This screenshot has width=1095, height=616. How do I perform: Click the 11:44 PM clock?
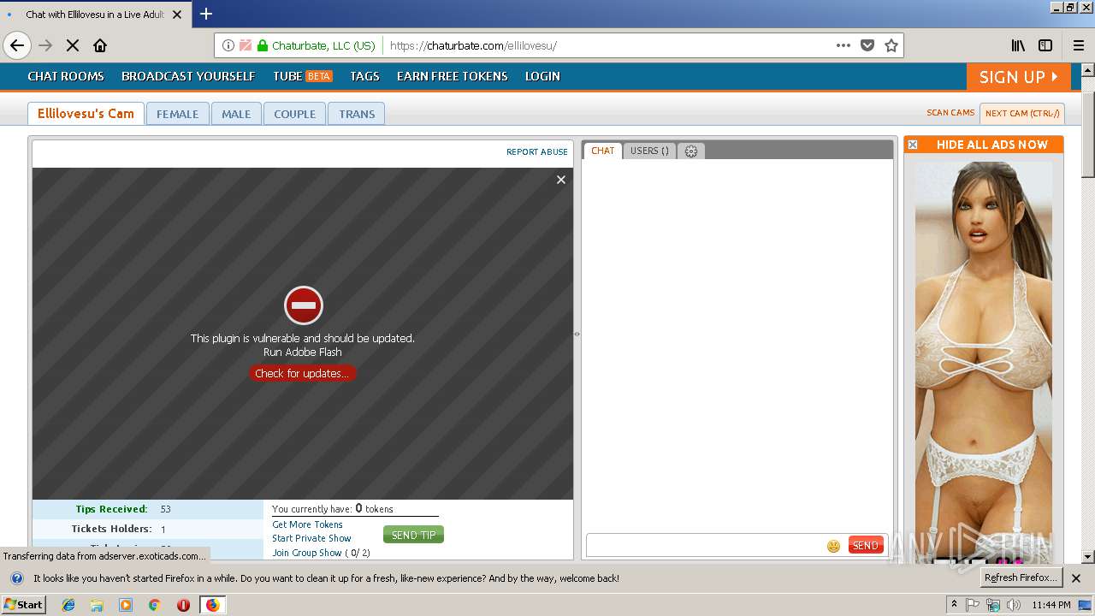pos(1051,605)
